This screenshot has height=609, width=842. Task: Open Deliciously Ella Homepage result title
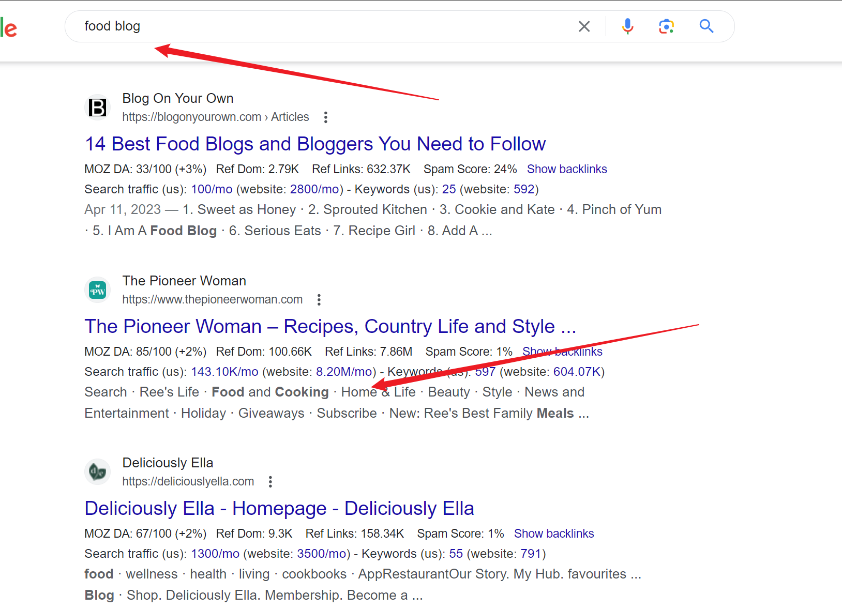point(279,508)
